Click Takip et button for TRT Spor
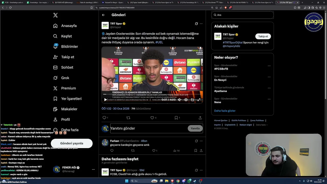 pyautogui.click(x=263, y=36)
